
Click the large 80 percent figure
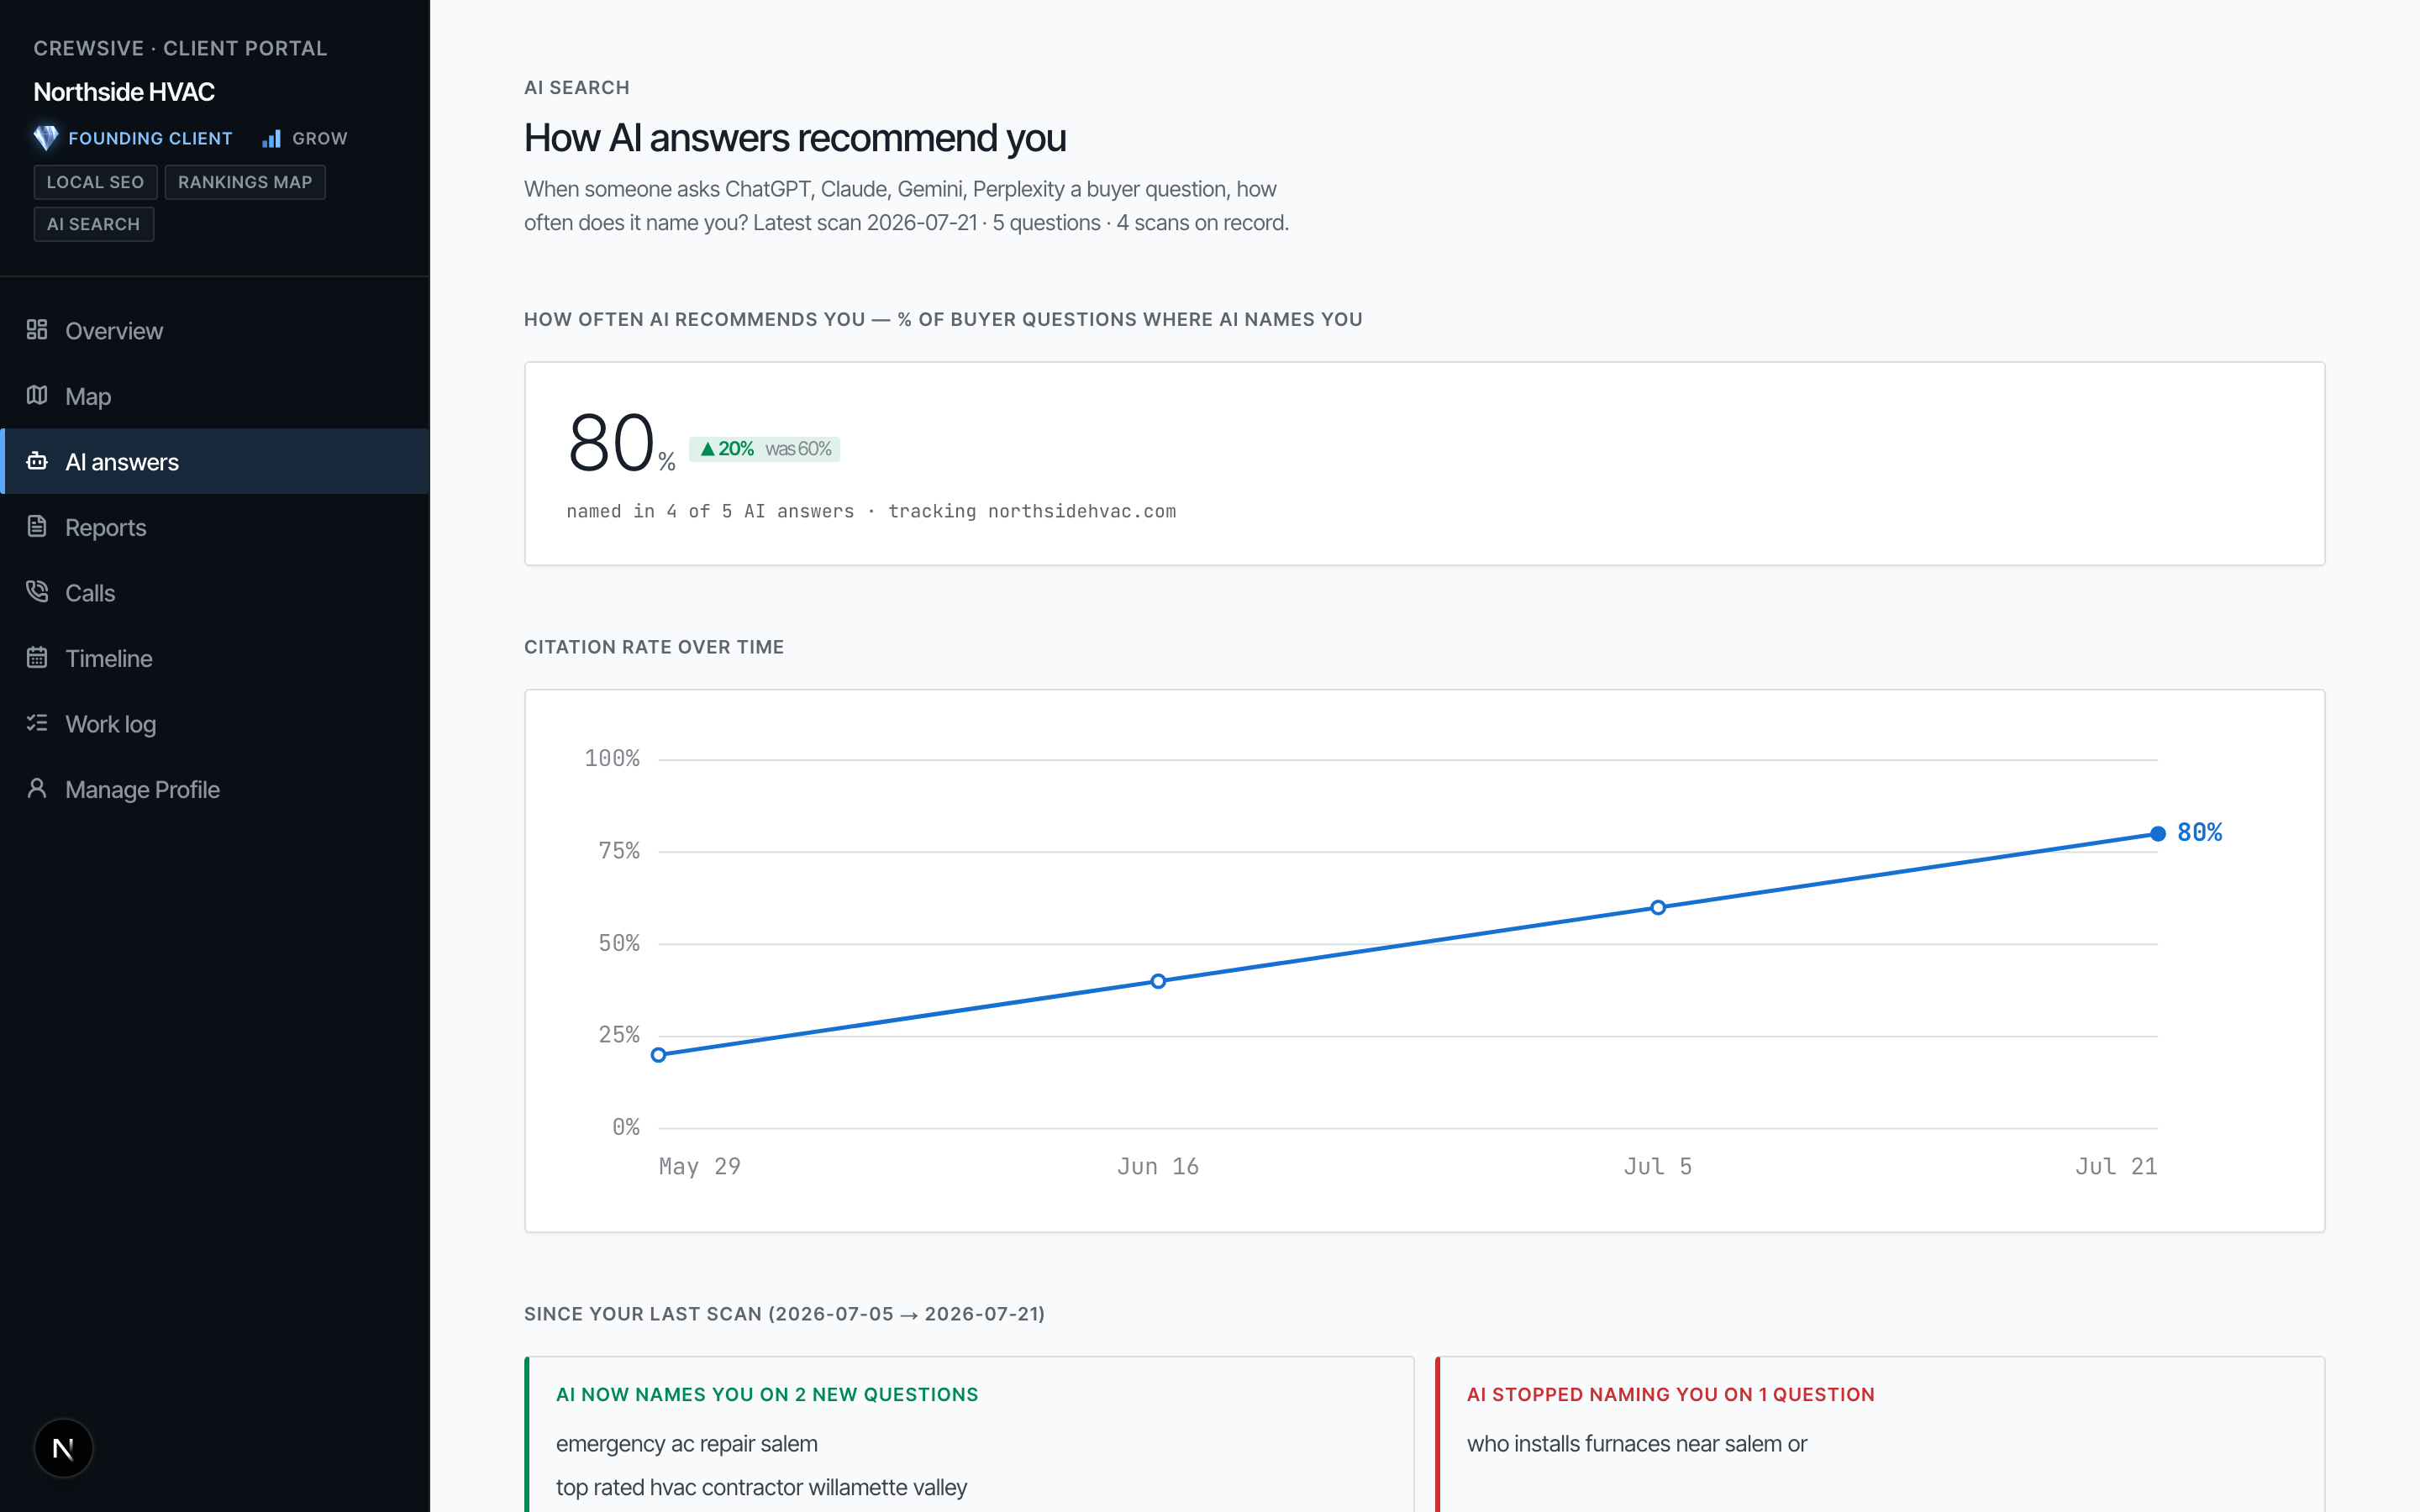(x=610, y=443)
